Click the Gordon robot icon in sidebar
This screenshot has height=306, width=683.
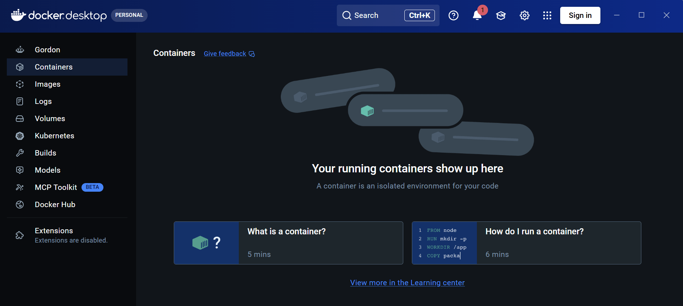(x=20, y=50)
